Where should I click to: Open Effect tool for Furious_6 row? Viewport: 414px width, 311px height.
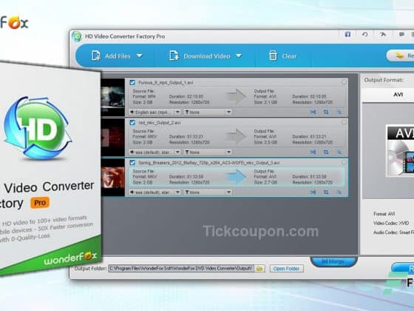click(x=339, y=112)
